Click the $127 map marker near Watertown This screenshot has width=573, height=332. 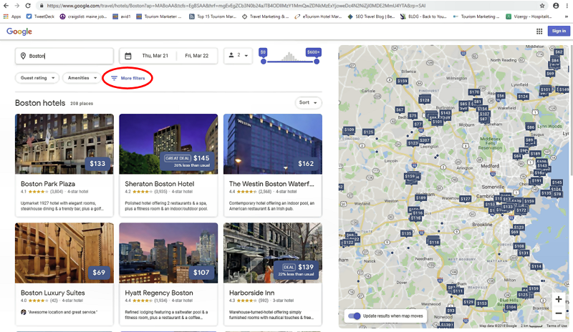(465, 199)
